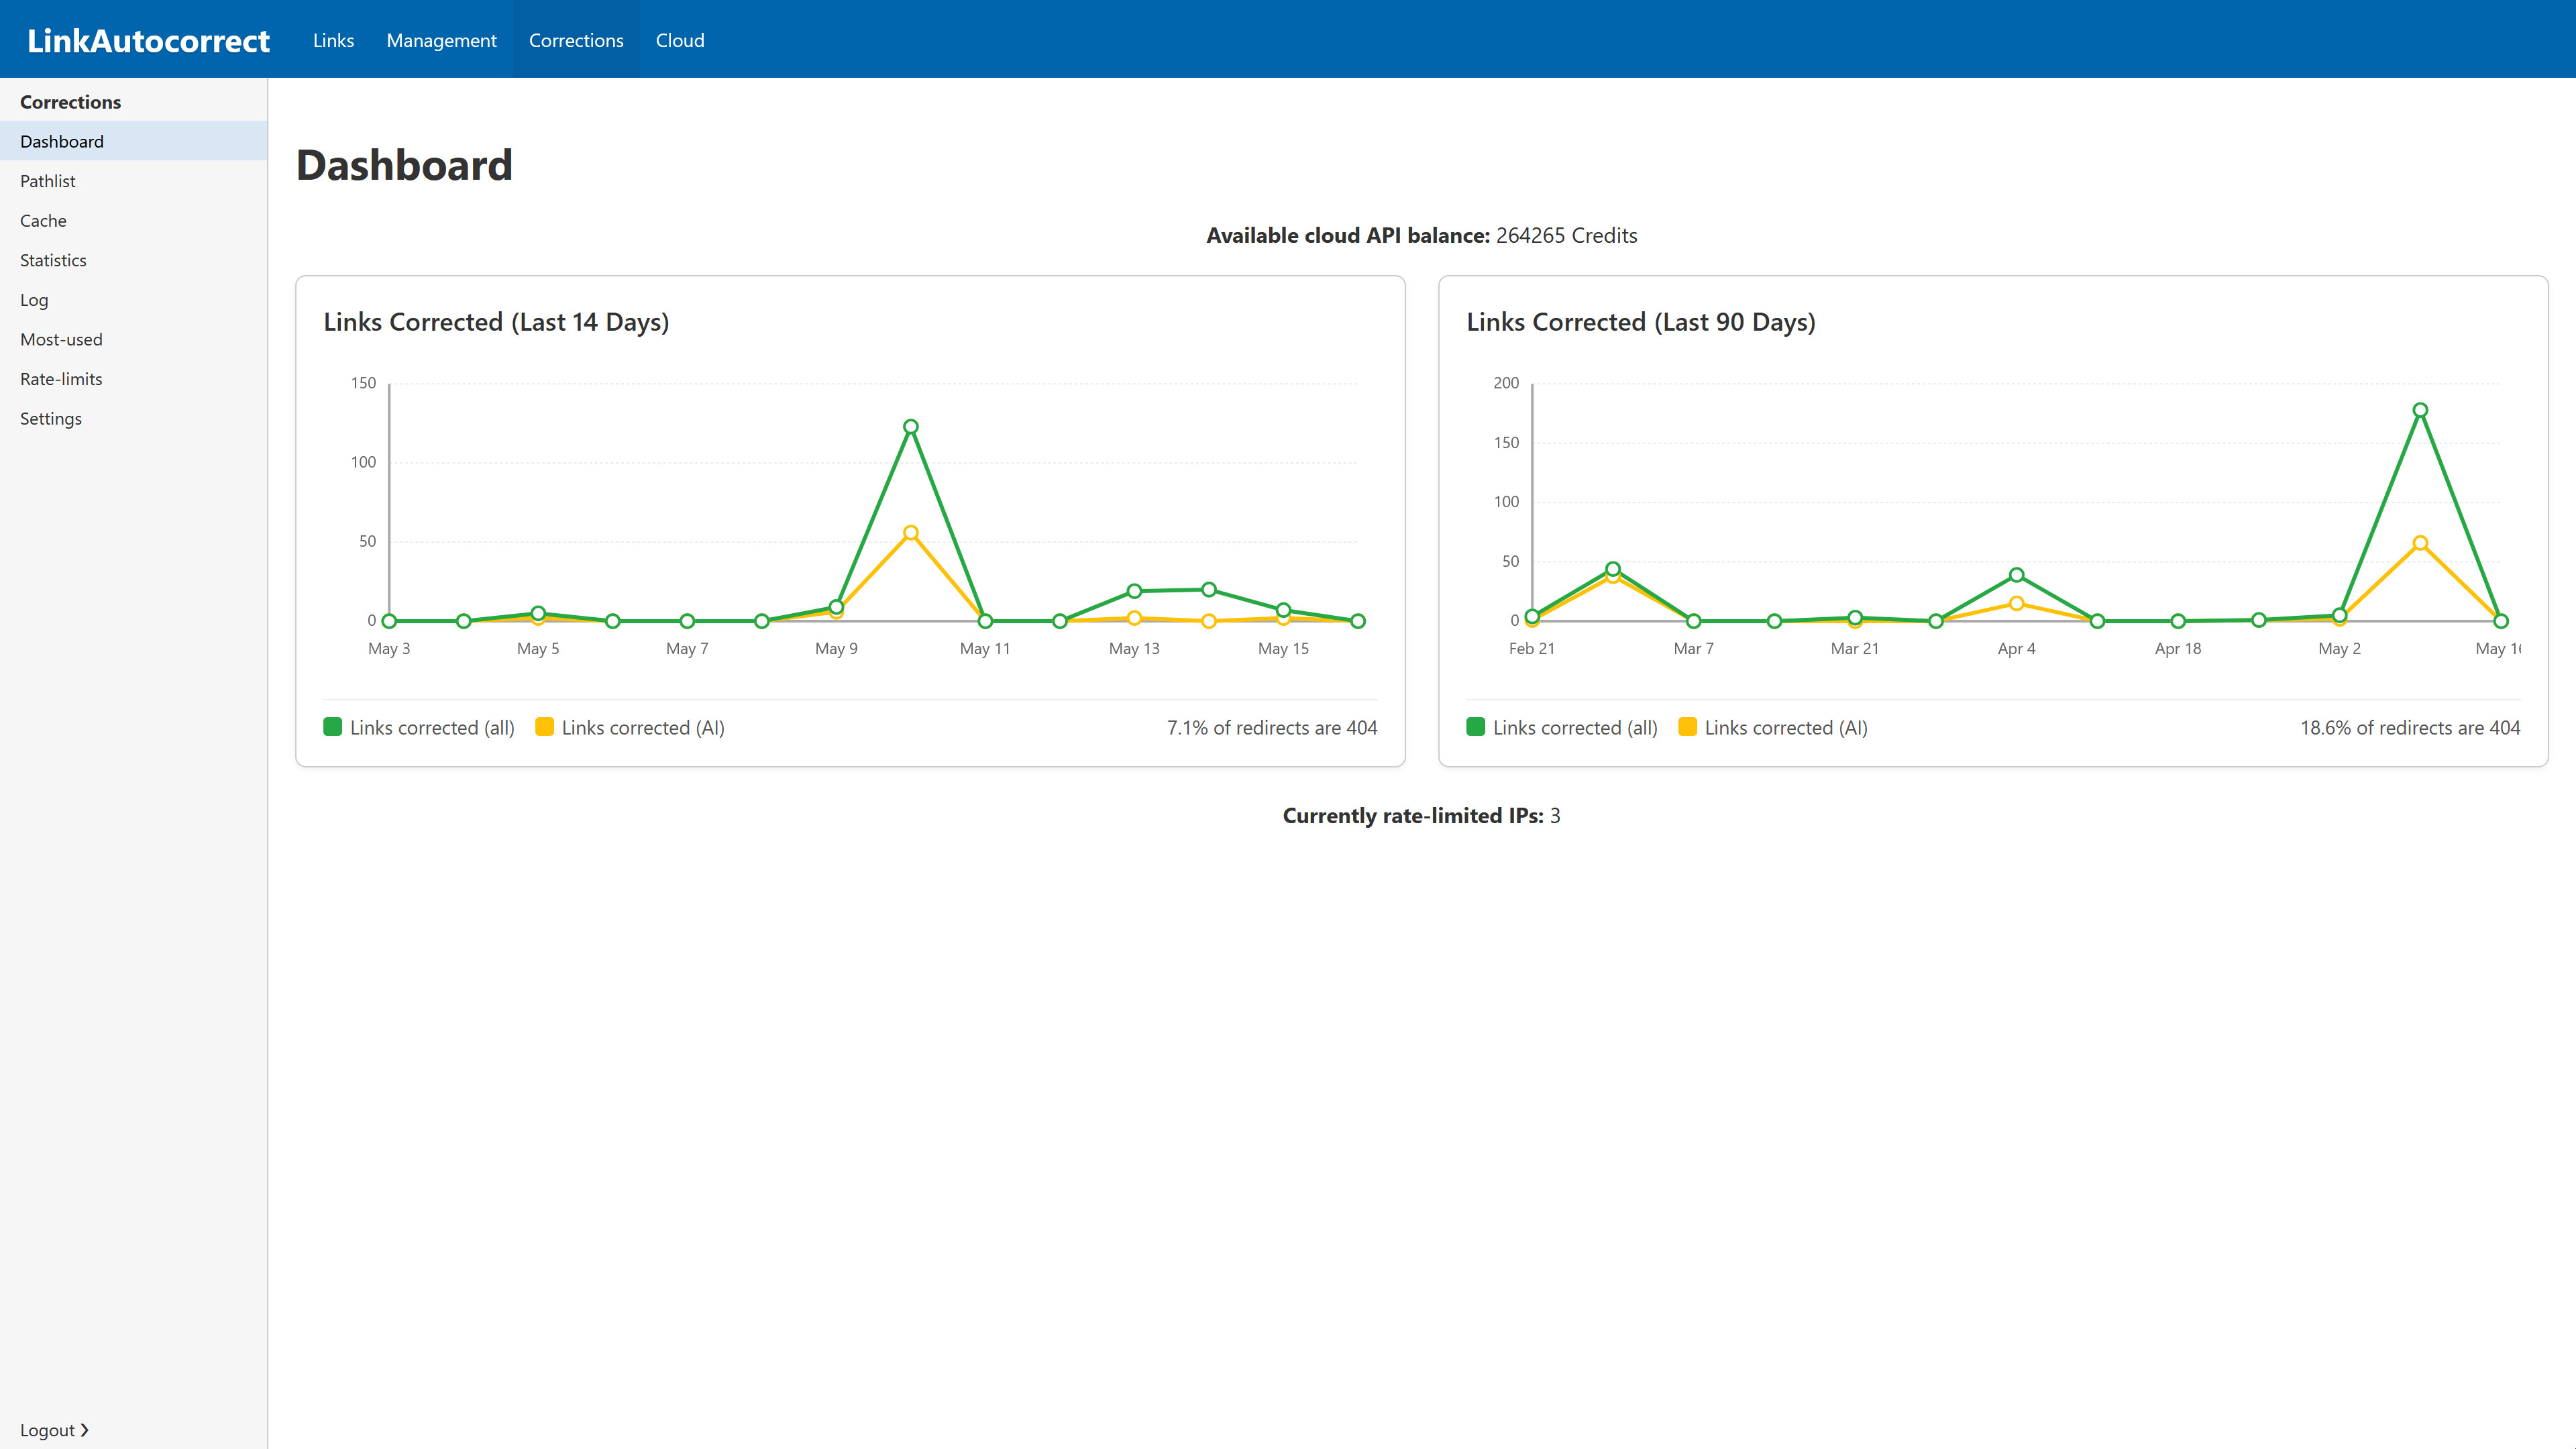Click the green peak data point in 14 Days chart
Screen dimensions: 2576x1449
pos(911,427)
